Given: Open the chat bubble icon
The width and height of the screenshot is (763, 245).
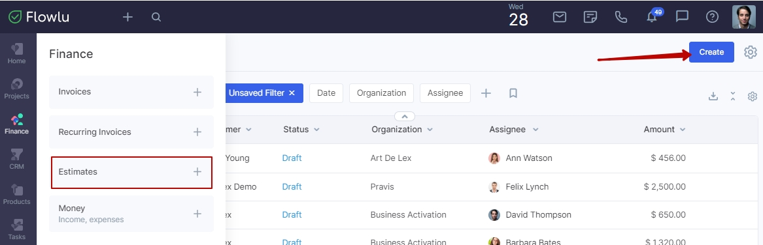Looking at the screenshot, I should [682, 17].
